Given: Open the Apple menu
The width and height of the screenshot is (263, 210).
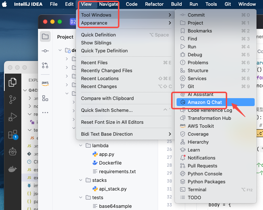Looking at the screenshot, I should [5, 4].
